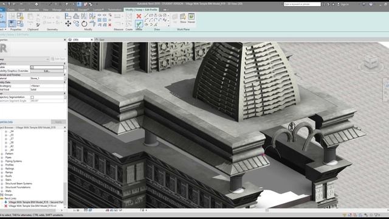Select the Rotate tool
The image size is (389, 219).
click(x=84, y=24)
